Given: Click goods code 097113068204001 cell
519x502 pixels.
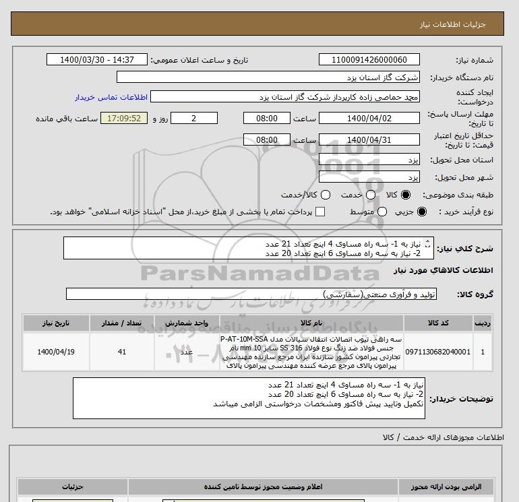Looking at the screenshot, I should pyautogui.click(x=438, y=352).
